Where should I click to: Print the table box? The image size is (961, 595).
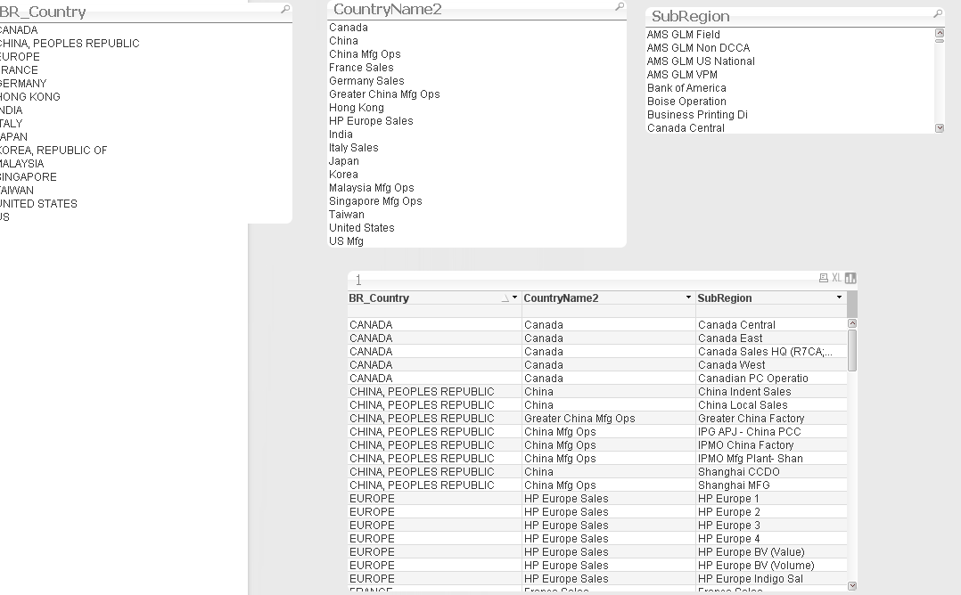point(823,278)
